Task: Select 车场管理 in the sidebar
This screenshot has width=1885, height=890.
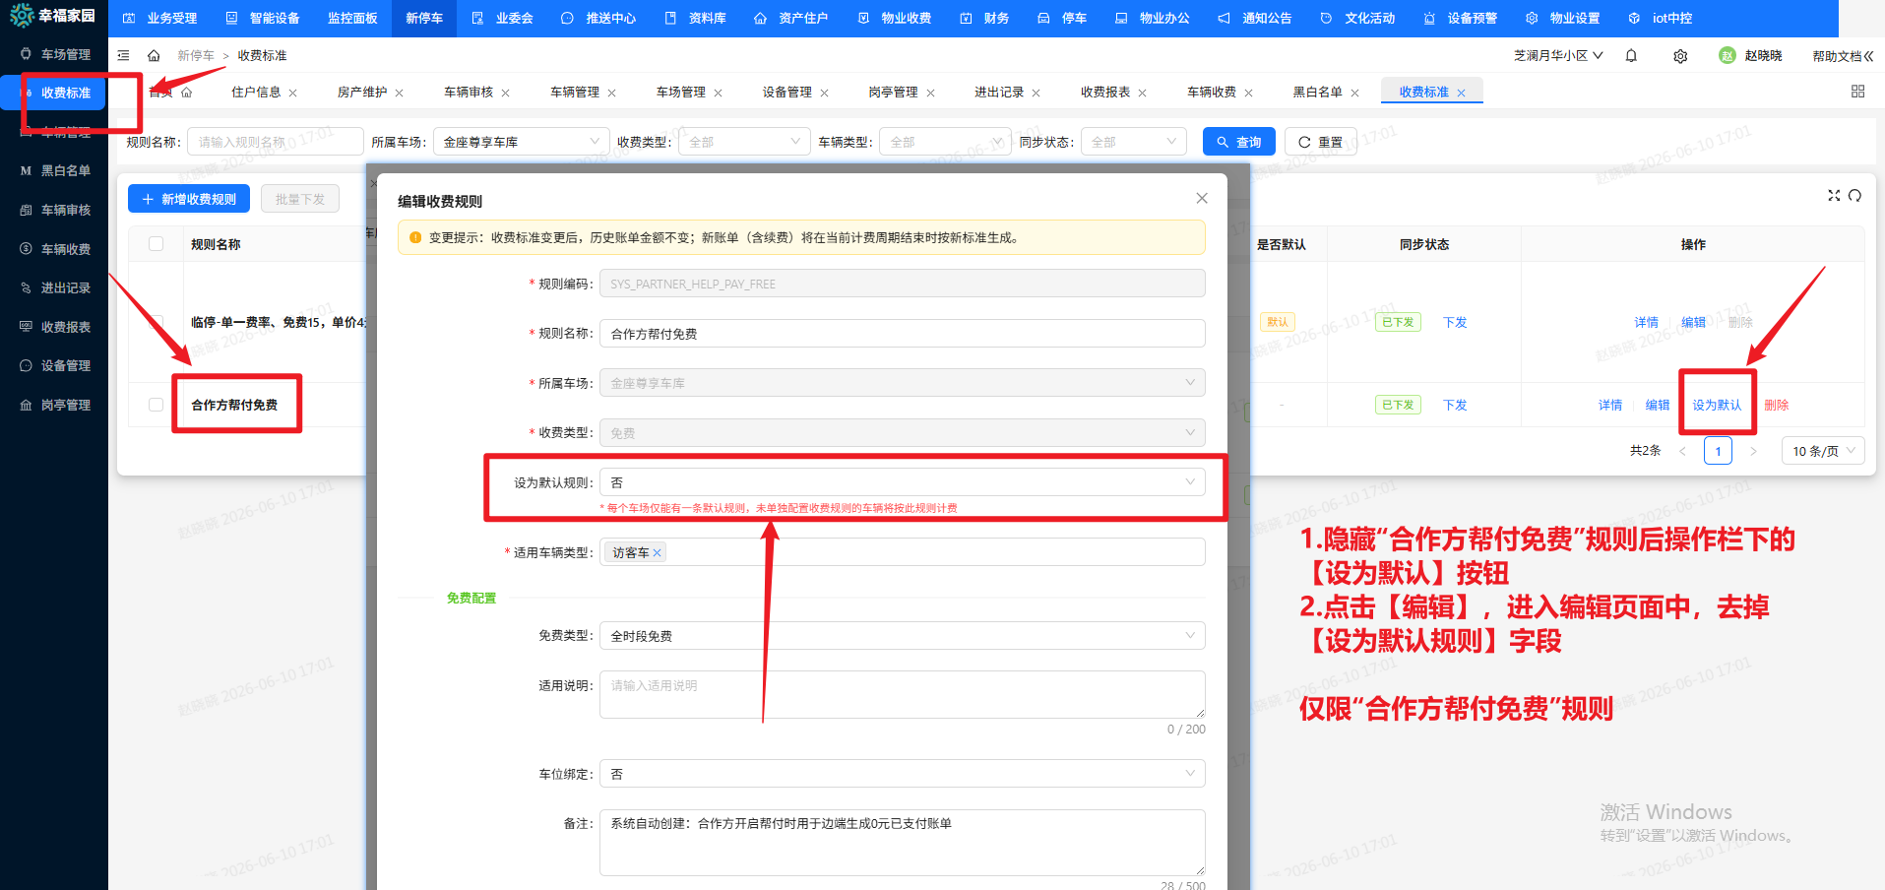Action: point(54,54)
